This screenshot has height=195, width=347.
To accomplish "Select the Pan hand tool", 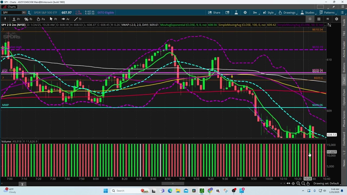I will click(41, 19).
